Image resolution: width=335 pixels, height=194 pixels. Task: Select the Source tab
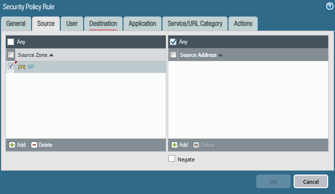(46, 24)
